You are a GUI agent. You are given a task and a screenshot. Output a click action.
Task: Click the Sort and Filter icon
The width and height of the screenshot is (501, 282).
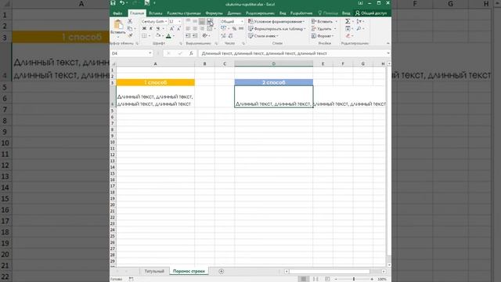click(x=359, y=21)
